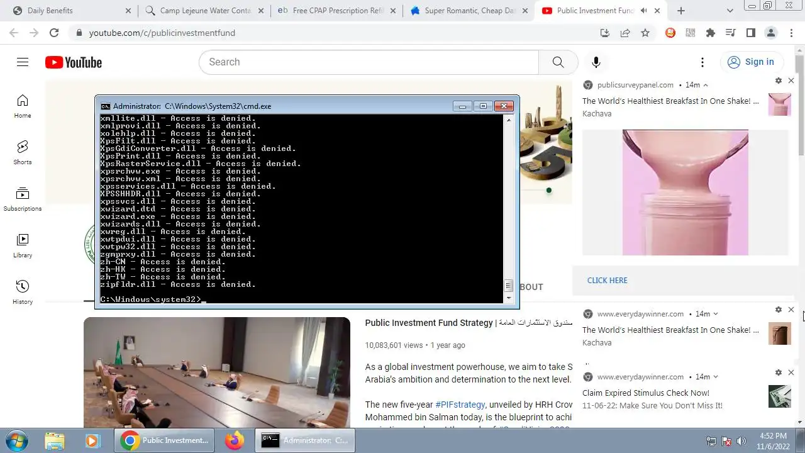Switch to Free CPAP Prescription tab
Viewport: 805px width, 453px height.
(337, 11)
